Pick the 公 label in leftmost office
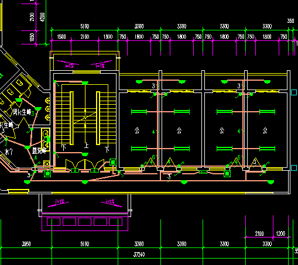The height and width of the screenshot is (265, 298). coord(137,130)
